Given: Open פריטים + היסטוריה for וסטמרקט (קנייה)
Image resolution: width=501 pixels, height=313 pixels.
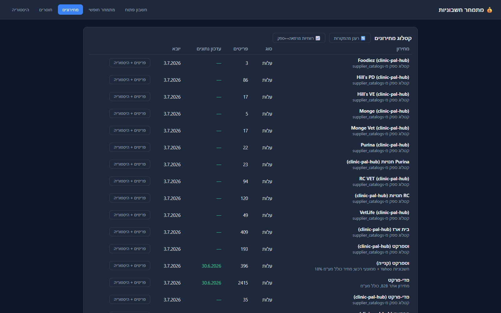Looking at the screenshot, I should coord(130,266).
